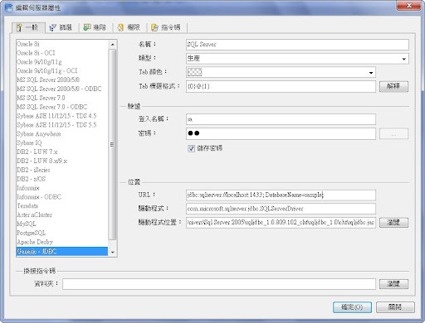Click the 驅動程式 driver class field
The image size is (425, 323).
(x=281, y=209)
